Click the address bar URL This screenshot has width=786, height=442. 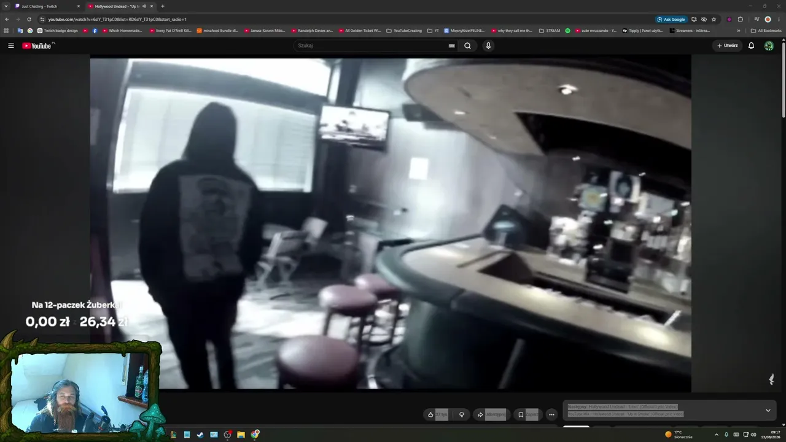[x=117, y=19]
